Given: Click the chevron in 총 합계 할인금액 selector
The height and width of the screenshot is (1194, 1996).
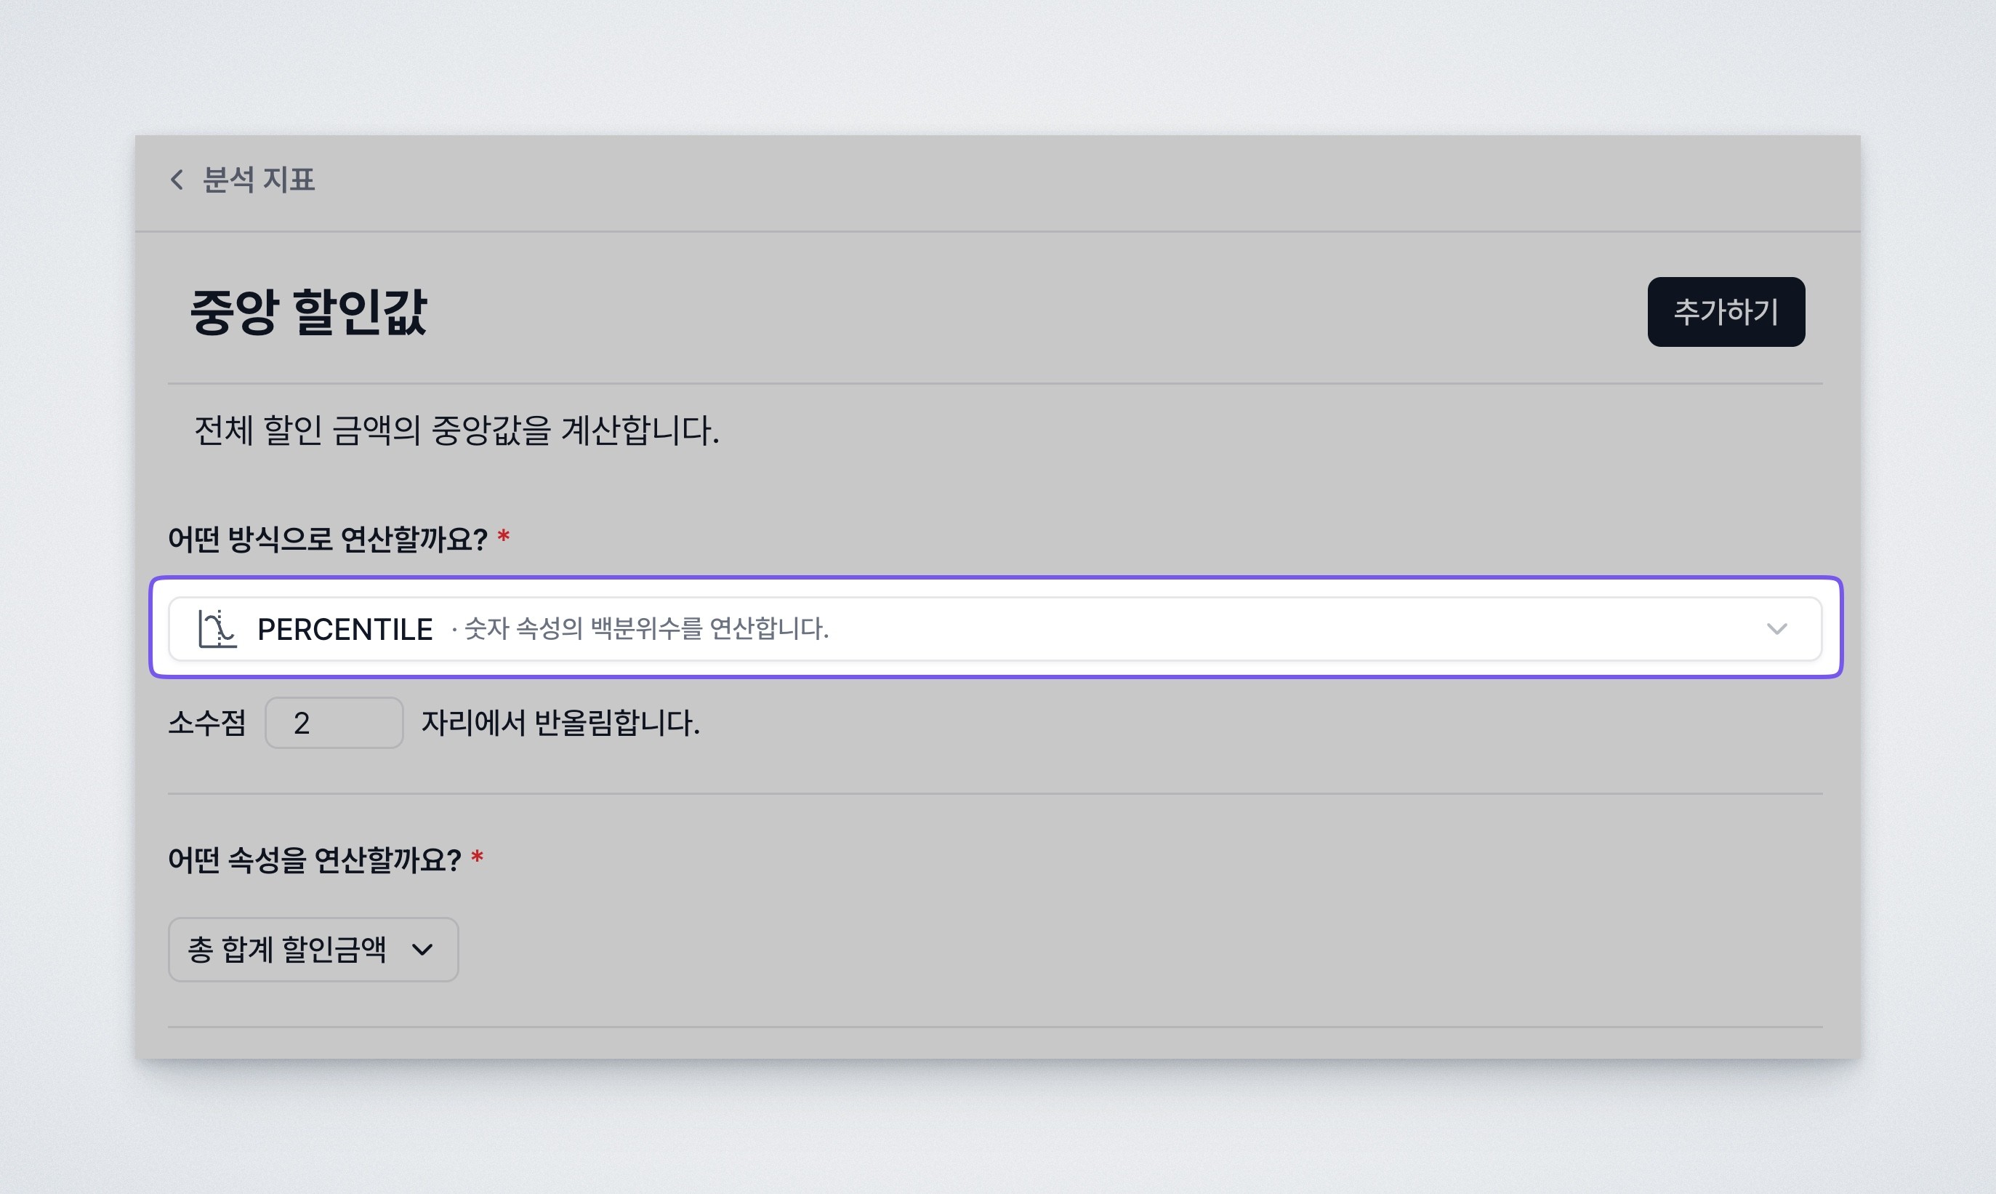Looking at the screenshot, I should click(x=422, y=950).
